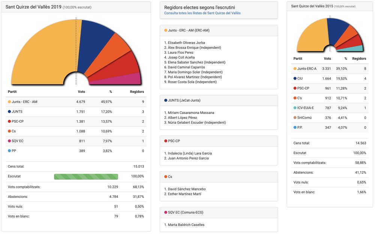The image size is (375, 235).
Task: Open the 'Consulta totes les llistes' link
Action: 202,13
